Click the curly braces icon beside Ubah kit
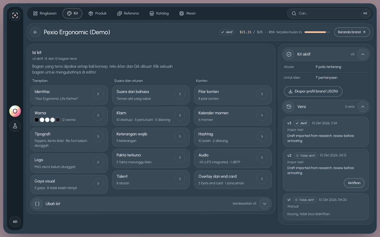This screenshot has width=380, height=237. 37,204
